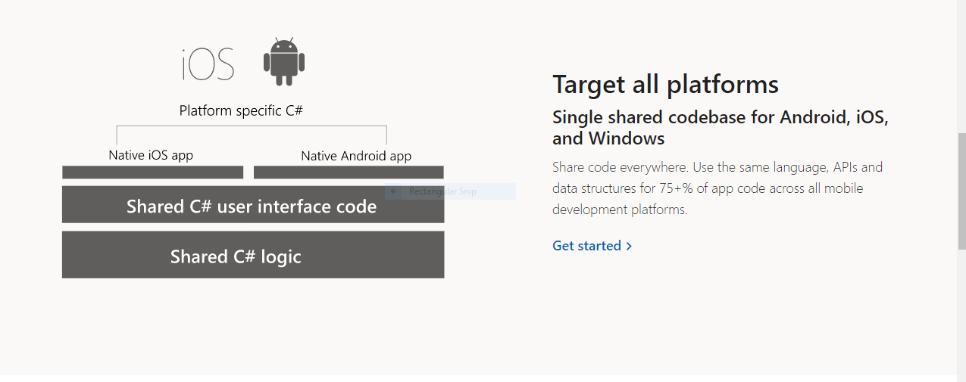The width and height of the screenshot is (966, 382).
Task: Click the Native iOS app label
Action: coord(151,155)
